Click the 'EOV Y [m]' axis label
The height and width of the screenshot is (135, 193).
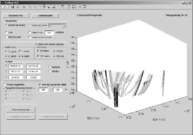(x=159, y=120)
